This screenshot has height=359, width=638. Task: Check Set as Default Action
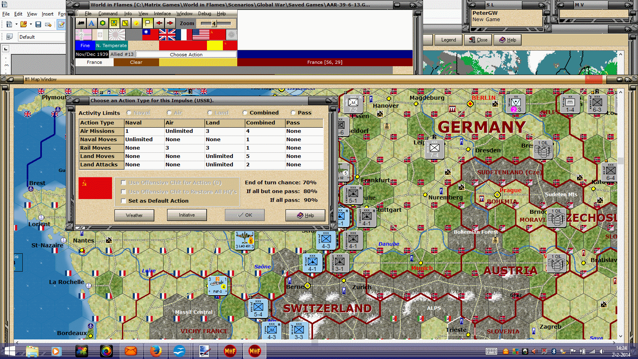[x=124, y=201]
